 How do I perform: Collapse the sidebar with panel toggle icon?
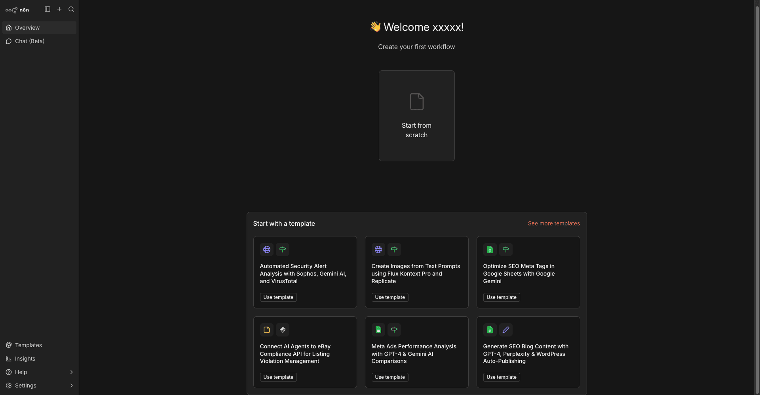pyautogui.click(x=47, y=9)
